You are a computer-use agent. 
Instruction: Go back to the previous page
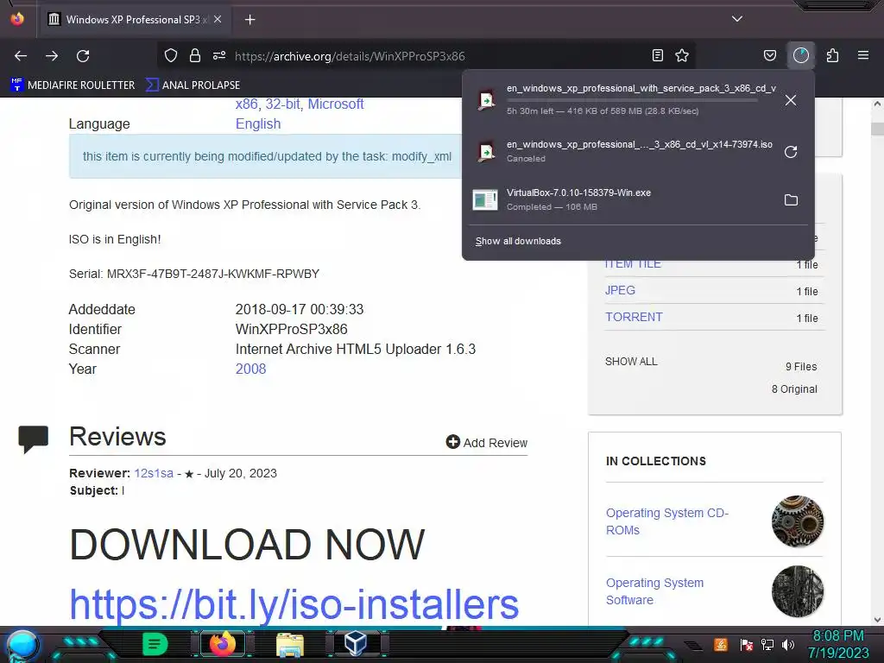coord(21,56)
